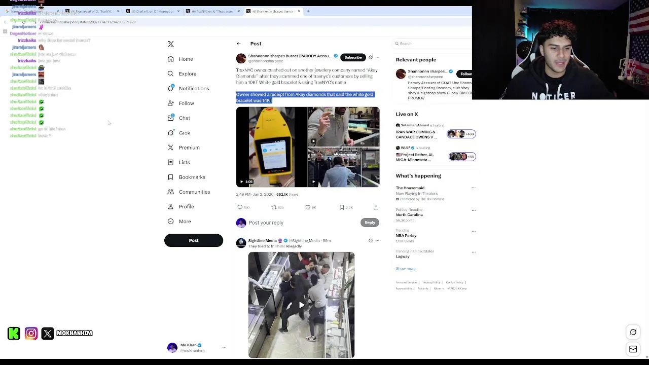Viewport: 649px width, 365px height.
Task: Click the black Post button in sidebar
Action: click(194, 240)
